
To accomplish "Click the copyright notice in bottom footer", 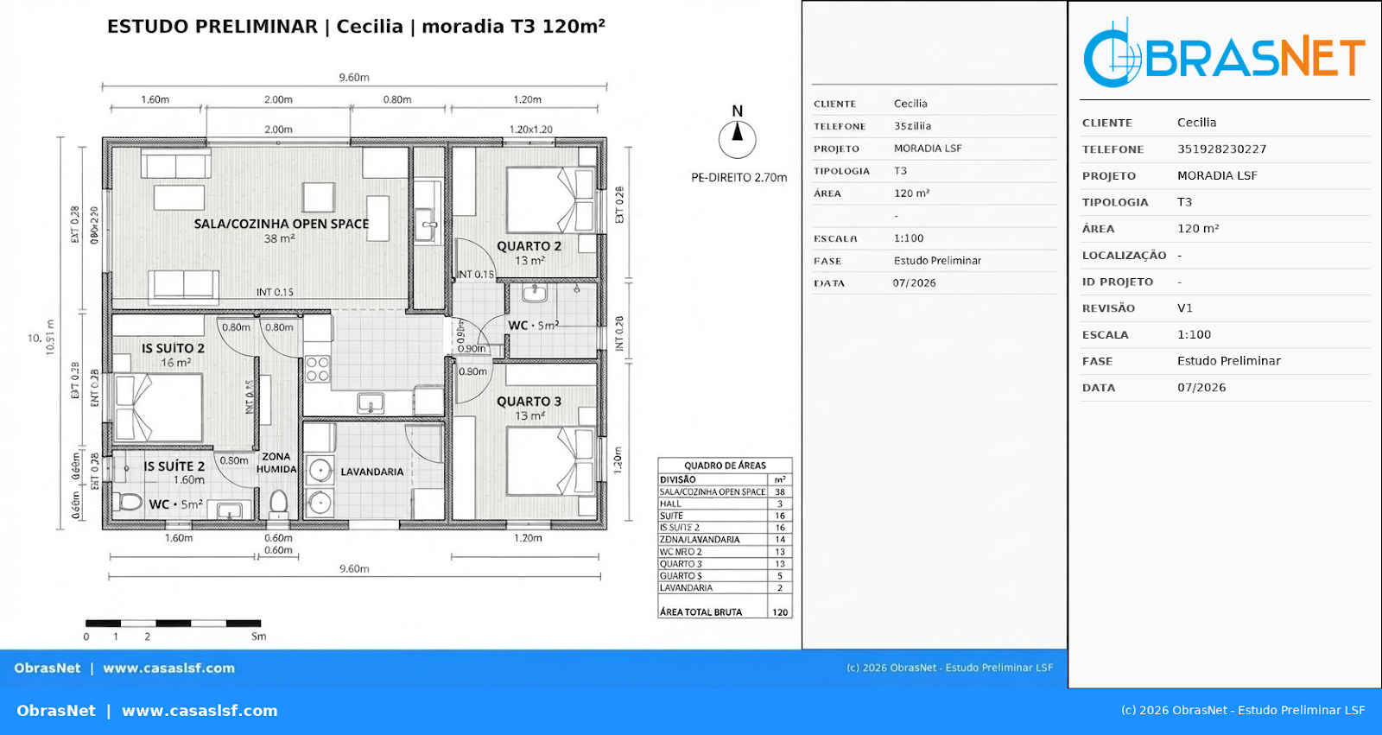I will click(1243, 711).
